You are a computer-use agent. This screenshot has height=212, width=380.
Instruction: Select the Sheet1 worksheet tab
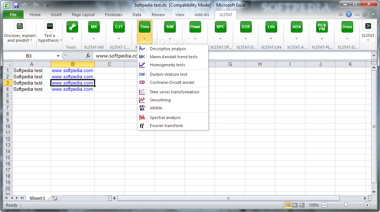tap(37, 198)
